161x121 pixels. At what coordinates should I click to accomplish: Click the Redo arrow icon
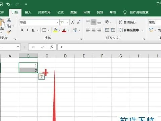(x=17, y=4)
